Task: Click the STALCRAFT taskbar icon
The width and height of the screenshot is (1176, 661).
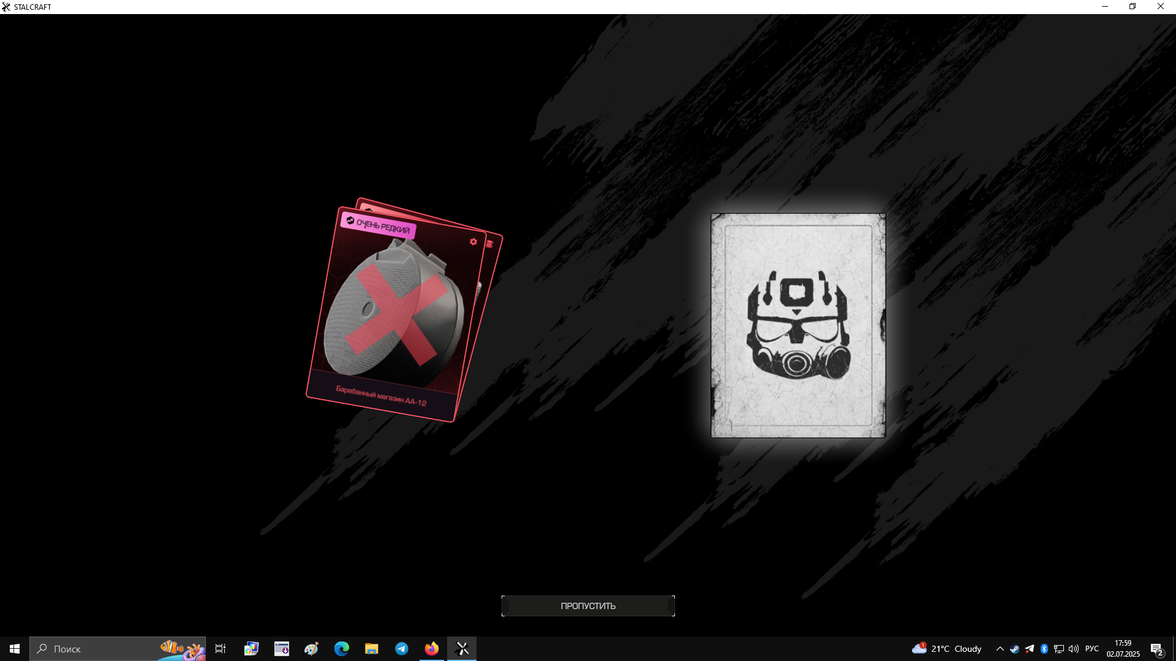Action: tap(462, 649)
